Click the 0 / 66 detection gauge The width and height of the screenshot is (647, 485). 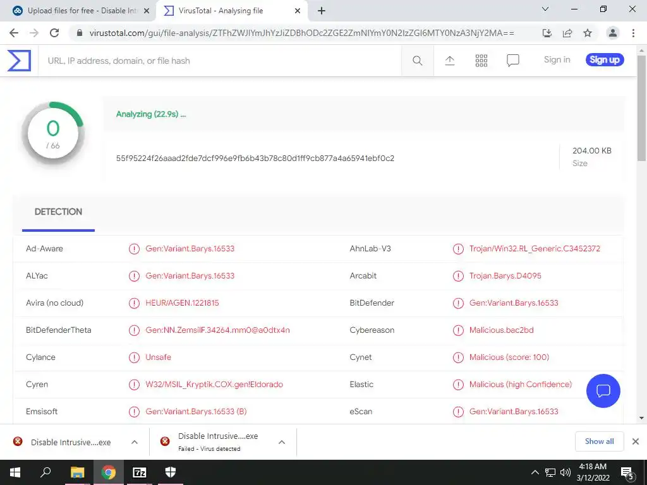[x=53, y=134]
